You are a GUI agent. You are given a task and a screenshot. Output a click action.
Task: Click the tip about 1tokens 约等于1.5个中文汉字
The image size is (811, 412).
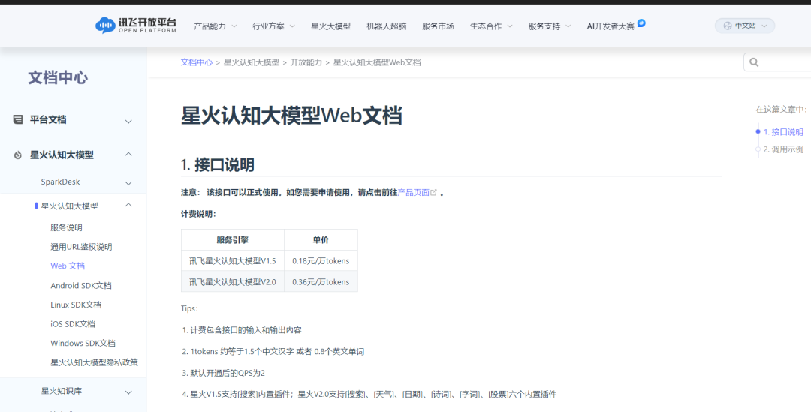click(x=276, y=351)
